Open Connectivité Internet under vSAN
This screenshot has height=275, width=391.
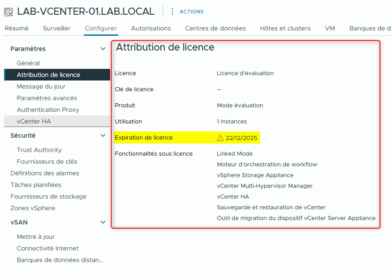(x=48, y=248)
